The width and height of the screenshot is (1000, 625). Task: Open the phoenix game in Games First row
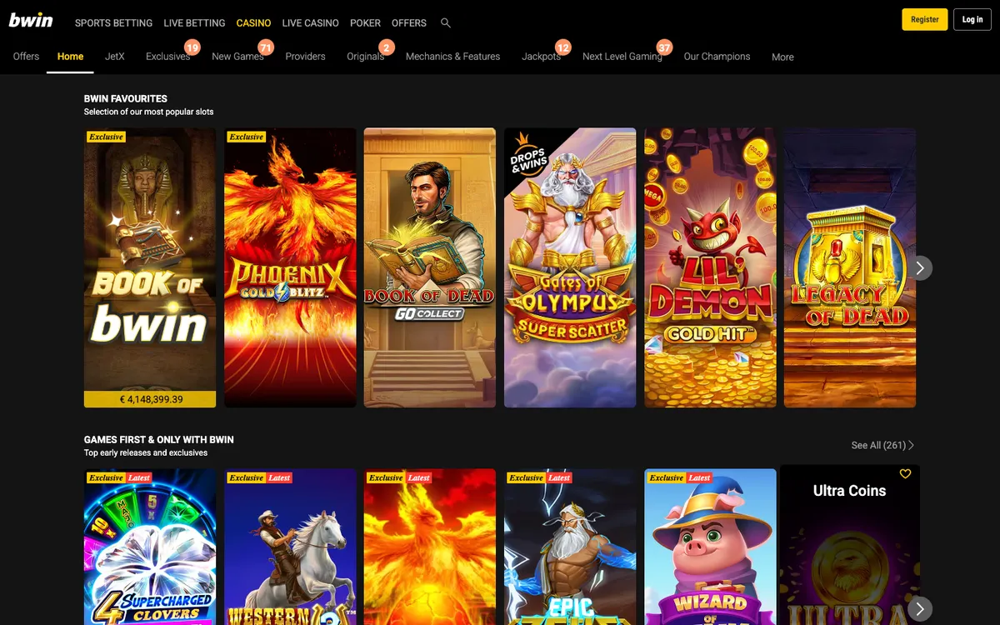point(430,547)
